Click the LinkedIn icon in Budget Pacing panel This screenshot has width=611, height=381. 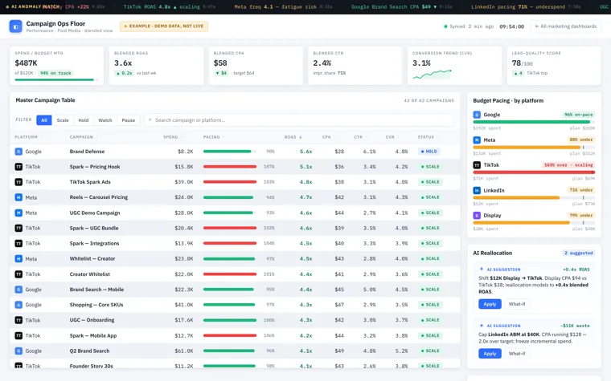pyautogui.click(x=477, y=190)
